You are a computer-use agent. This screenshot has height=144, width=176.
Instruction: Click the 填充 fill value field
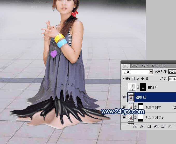pyautogui.click(x=172, y=79)
